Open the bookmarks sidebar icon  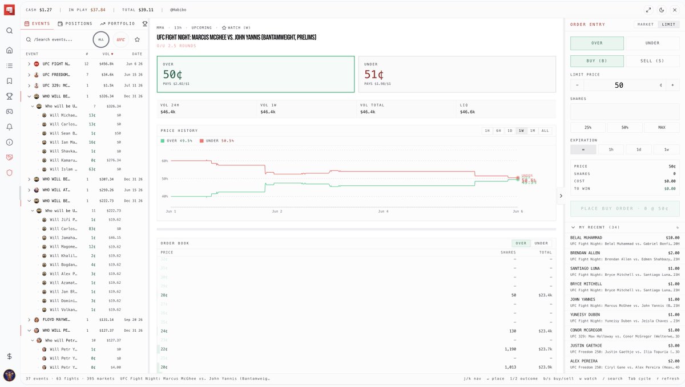(9, 81)
